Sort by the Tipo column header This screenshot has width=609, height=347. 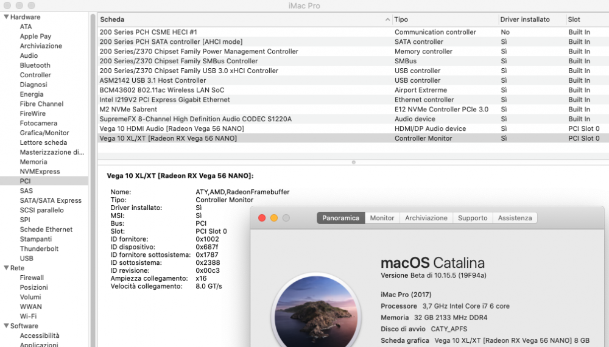[x=445, y=19]
